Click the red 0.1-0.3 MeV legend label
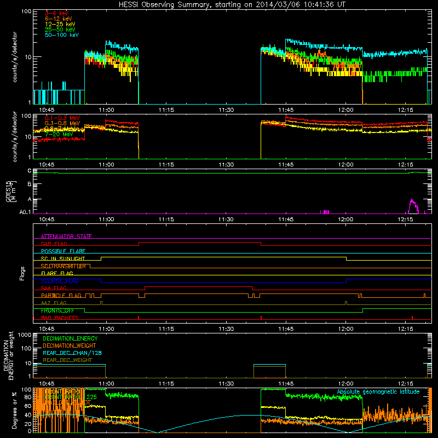This screenshot has height=438, width=438. tap(62, 118)
